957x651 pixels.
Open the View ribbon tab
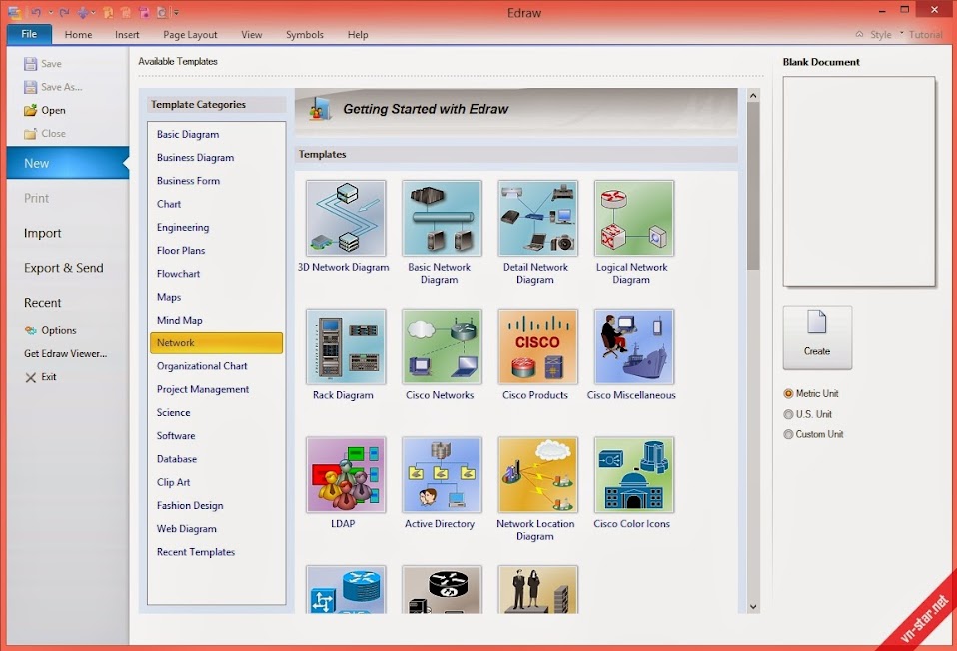coord(251,35)
